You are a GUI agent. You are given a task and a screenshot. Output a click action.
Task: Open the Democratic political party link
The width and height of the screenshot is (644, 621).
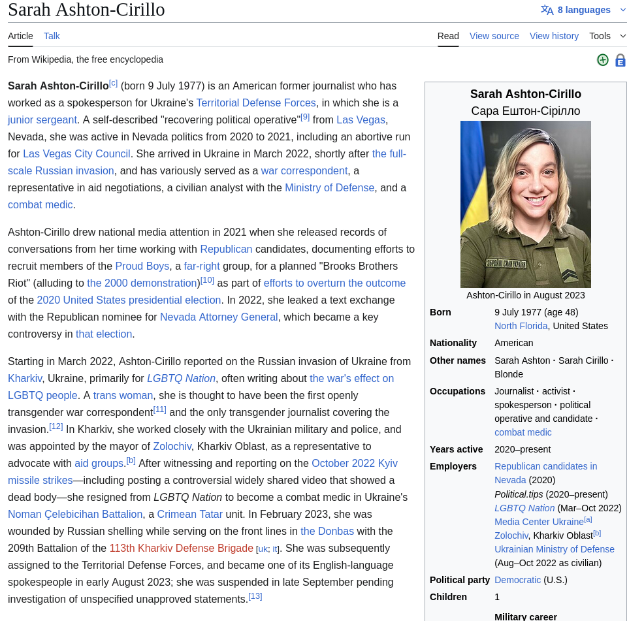pos(517,580)
